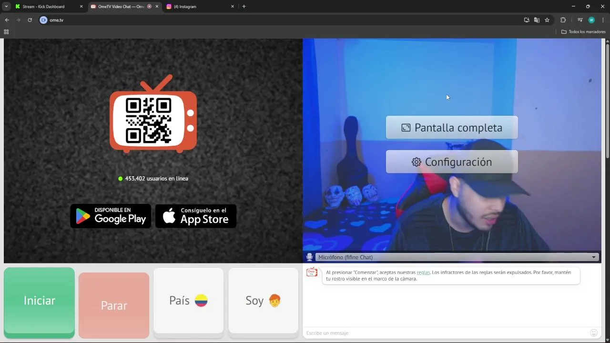This screenshot has width=610, height=343.
Task: Open the Micrófono device dropdown
Action: pos(457,257)
